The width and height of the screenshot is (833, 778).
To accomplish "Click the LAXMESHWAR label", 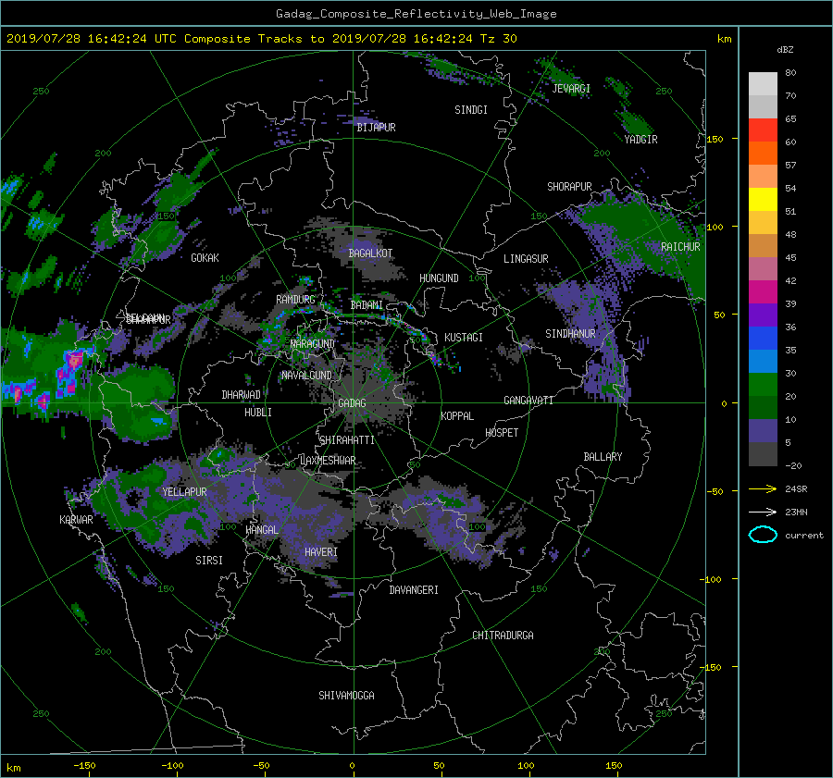I will (328, 461).
